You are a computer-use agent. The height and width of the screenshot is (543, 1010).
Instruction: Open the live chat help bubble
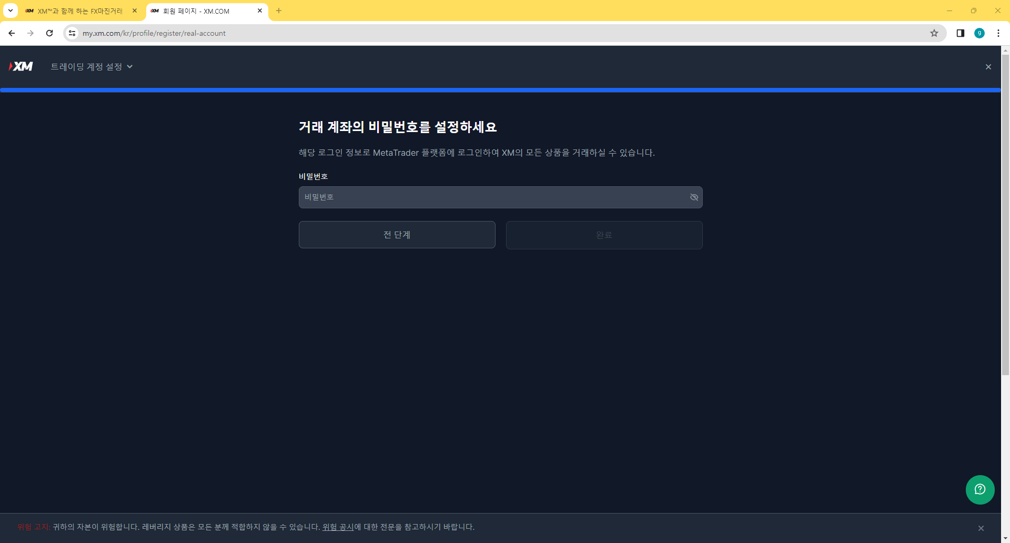click(x=979, y=489)
